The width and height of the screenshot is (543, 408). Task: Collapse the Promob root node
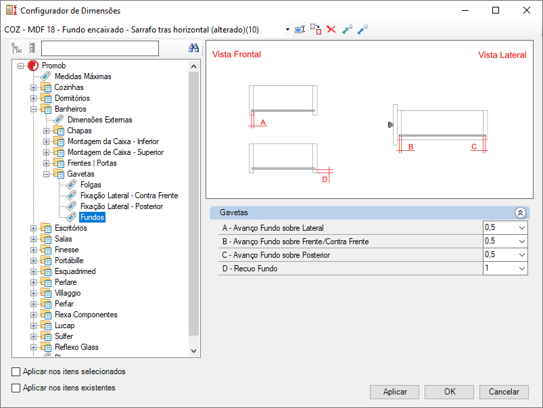coord(21,66)
